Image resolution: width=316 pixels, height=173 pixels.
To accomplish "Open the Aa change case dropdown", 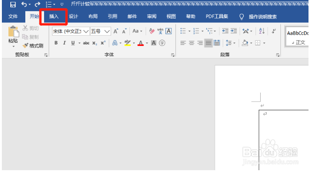I will (x=137, y=31).
